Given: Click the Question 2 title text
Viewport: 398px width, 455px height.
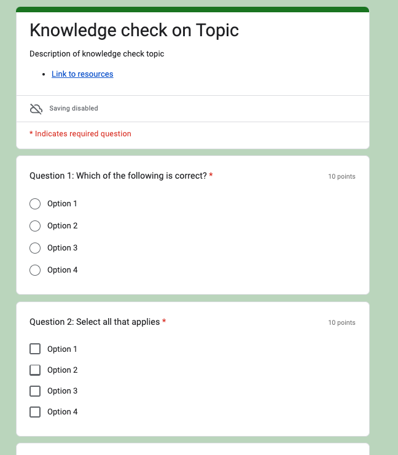Looking at the screenshot, I should tap(95, 322).
